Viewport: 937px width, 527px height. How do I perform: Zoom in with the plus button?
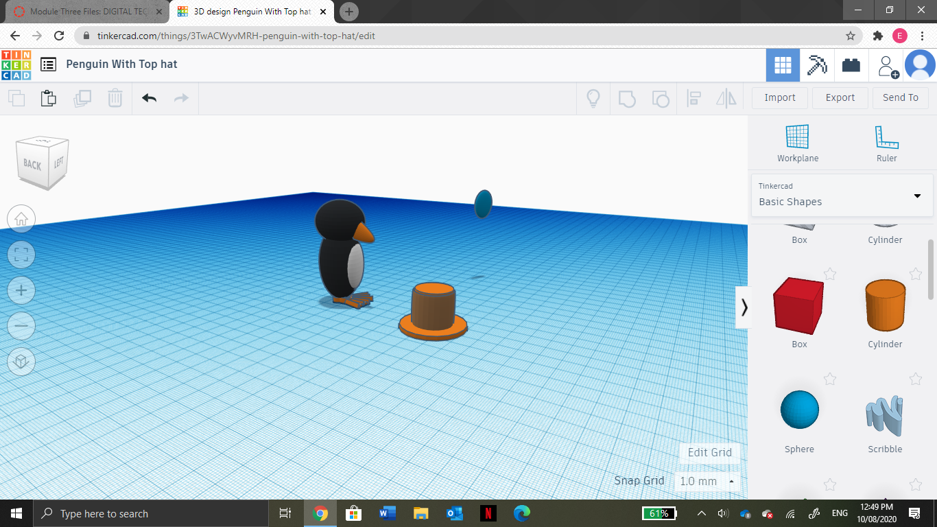coord(21,290)
